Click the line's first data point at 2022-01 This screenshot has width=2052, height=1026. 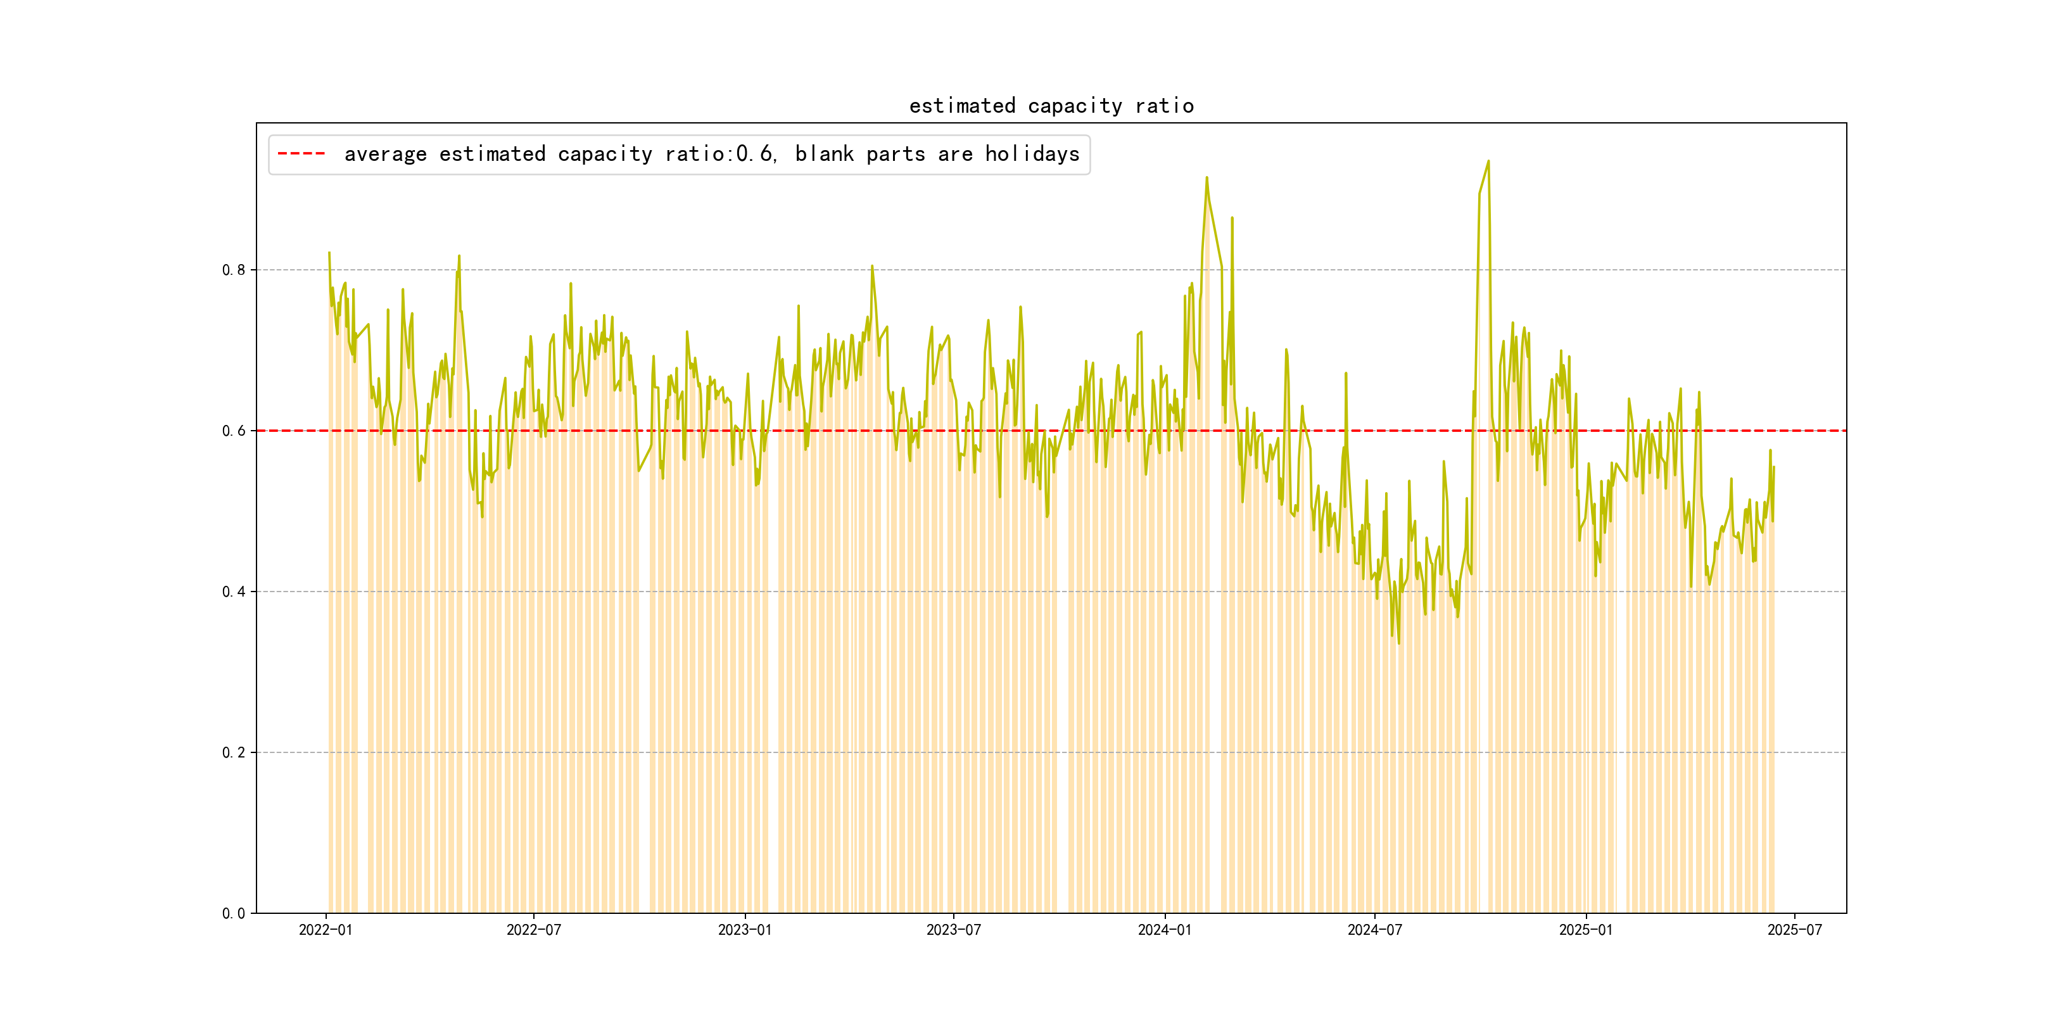click(x=329, y=253)
